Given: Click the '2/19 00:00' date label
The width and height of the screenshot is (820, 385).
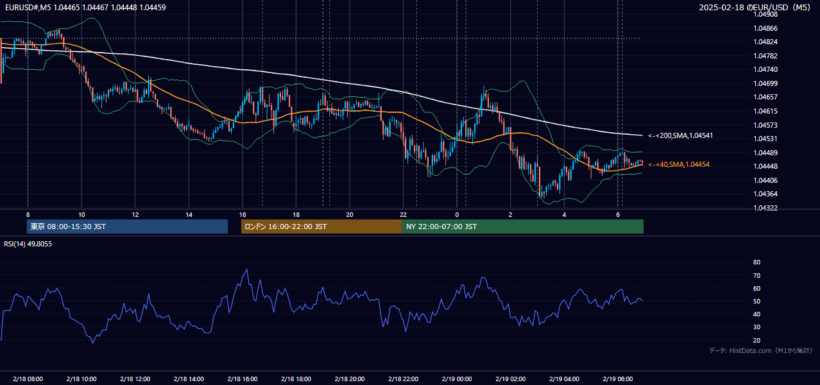Looking at the screenshot, I should pos(457,379).
